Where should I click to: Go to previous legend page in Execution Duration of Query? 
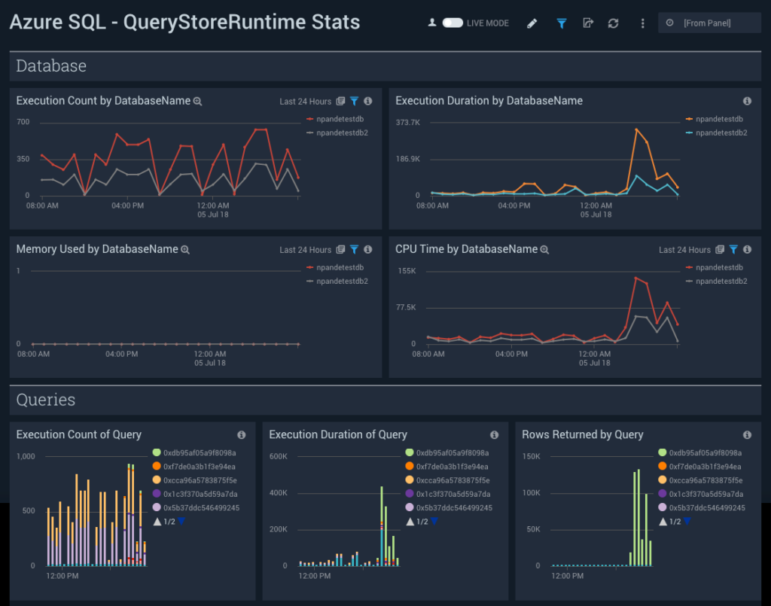tap(410, 522)
